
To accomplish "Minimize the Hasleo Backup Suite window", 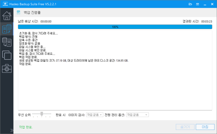I will (205, 5).
